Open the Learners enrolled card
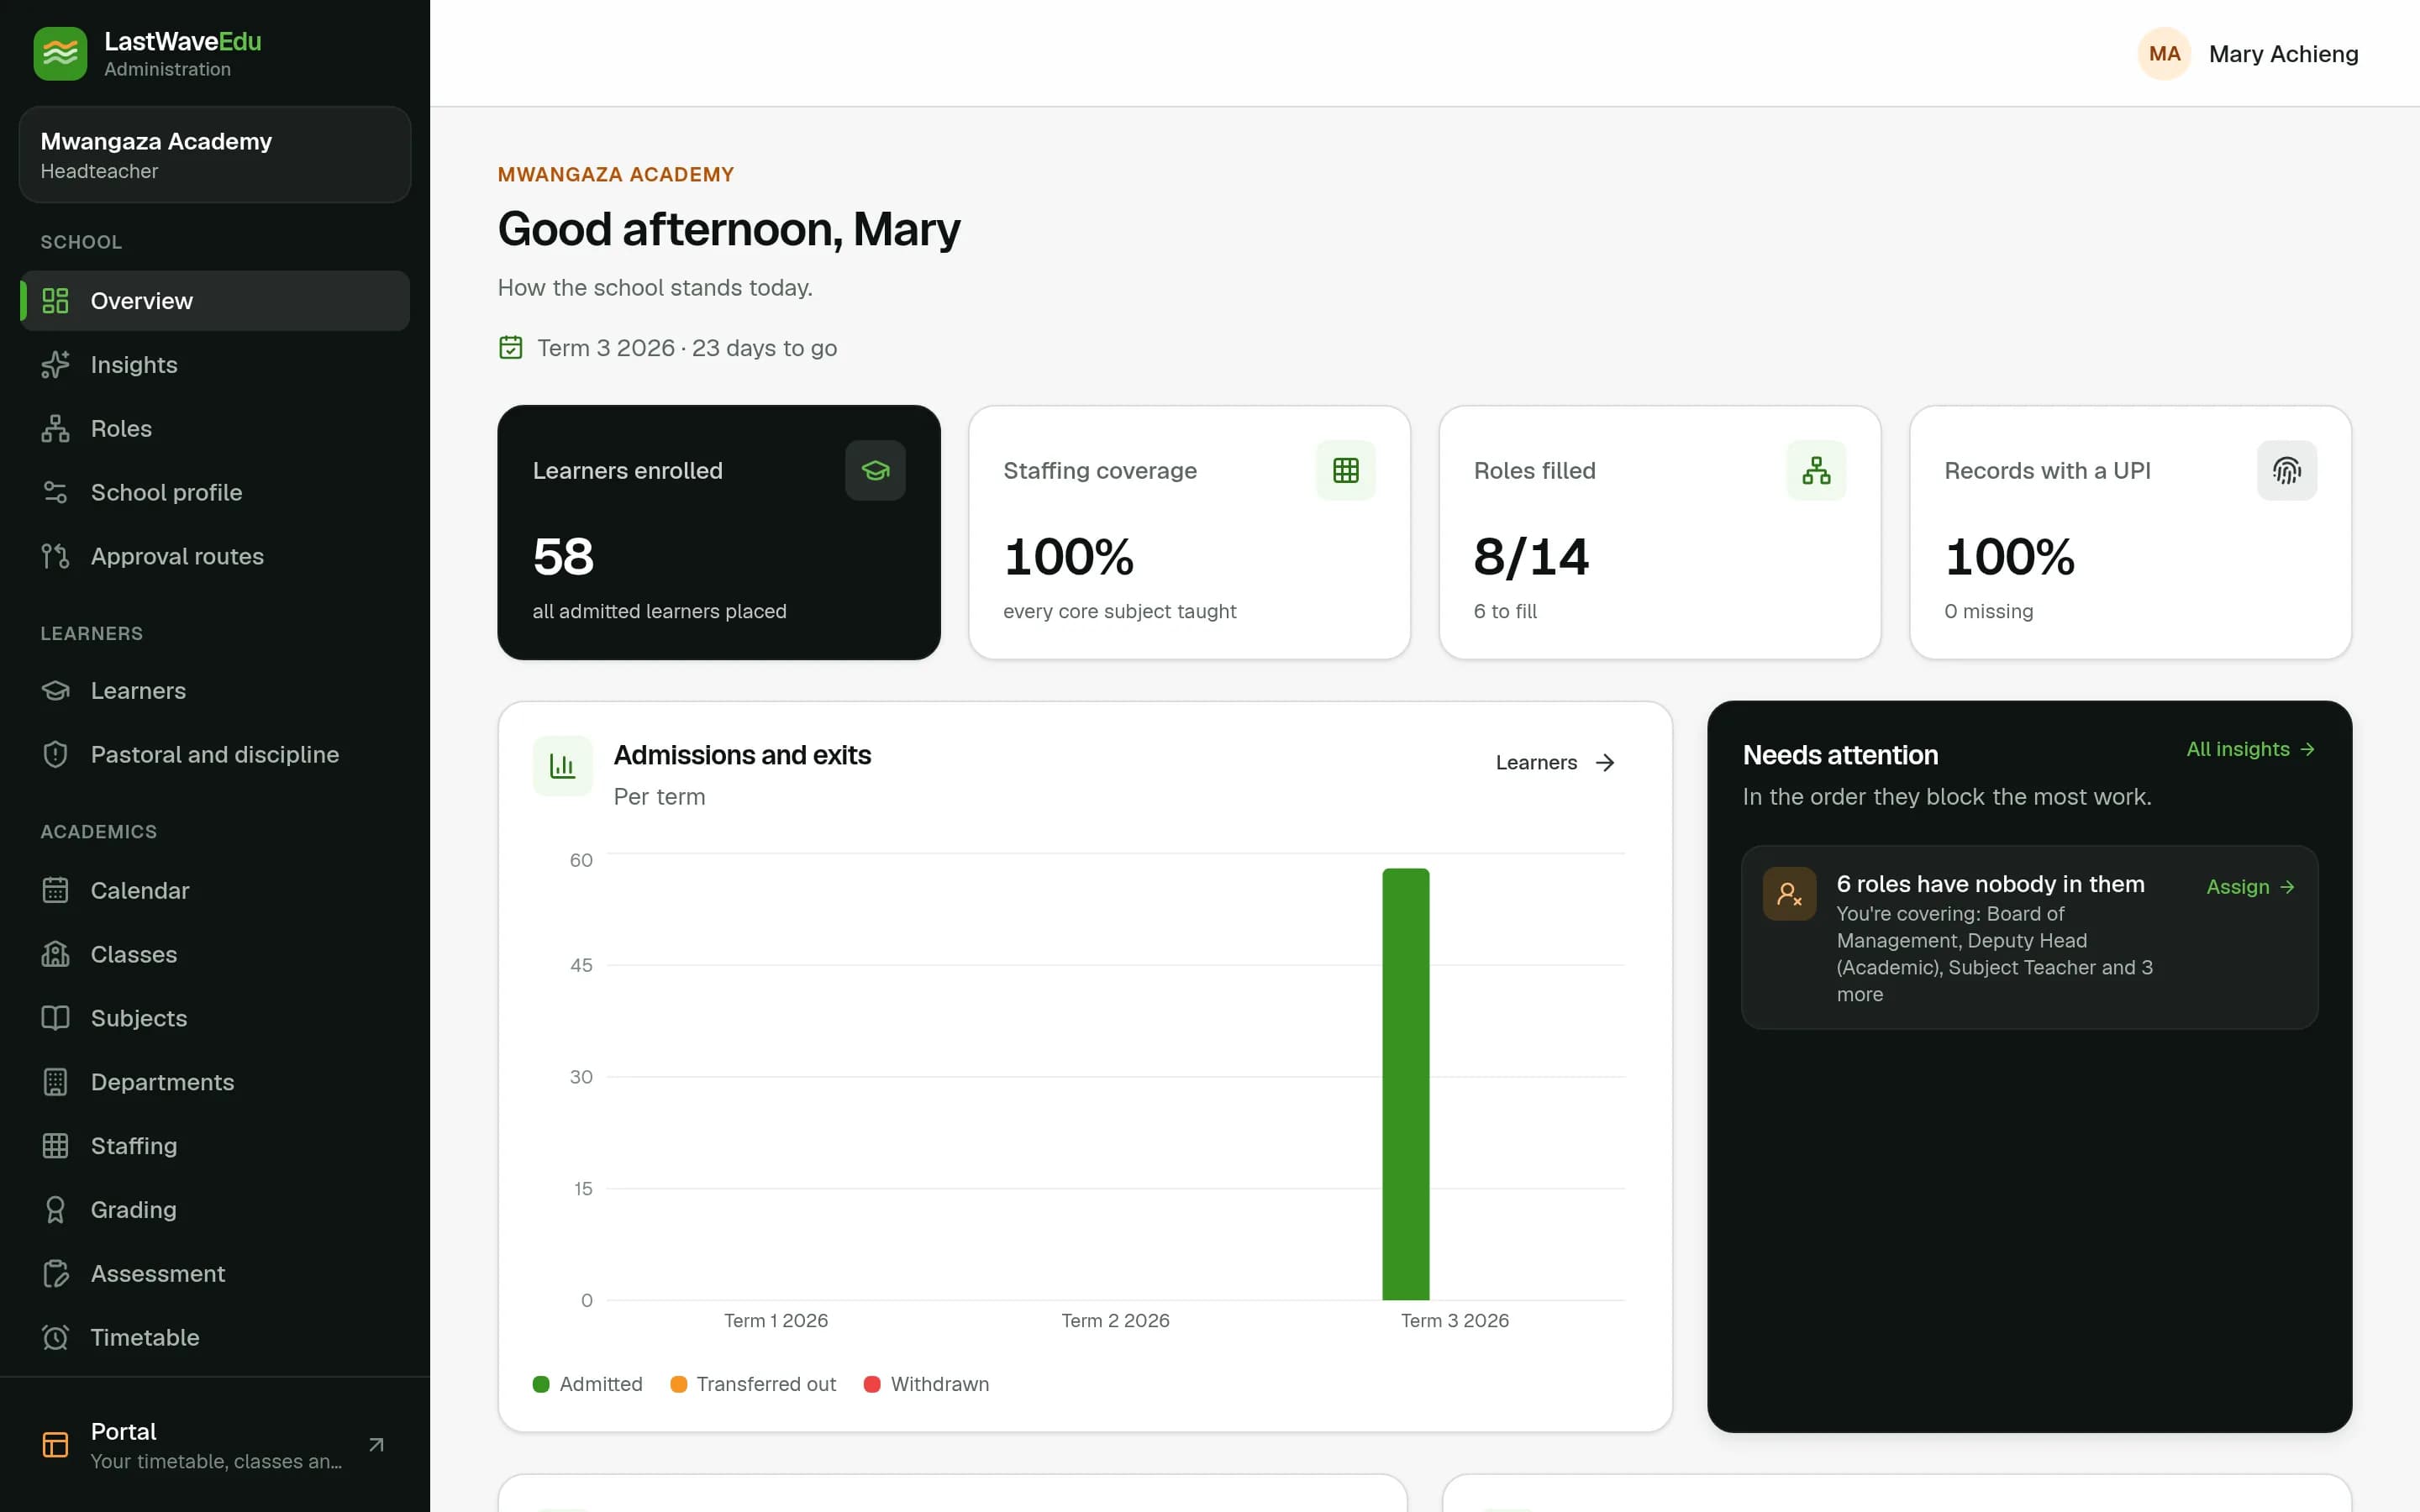Viewport: 2420px width, 1512px height. [x=719, y=532]
